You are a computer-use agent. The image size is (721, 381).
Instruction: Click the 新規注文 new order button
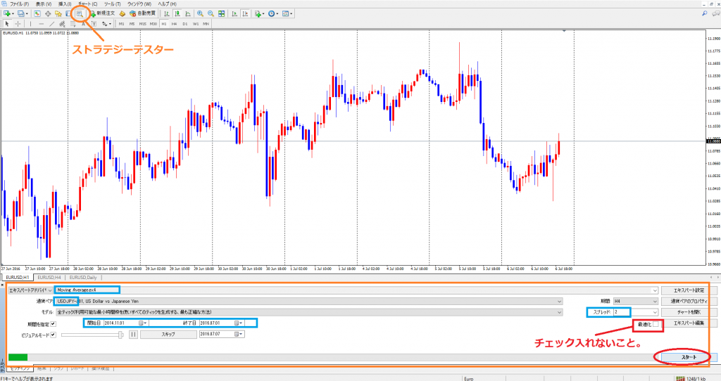pos(102,13)
